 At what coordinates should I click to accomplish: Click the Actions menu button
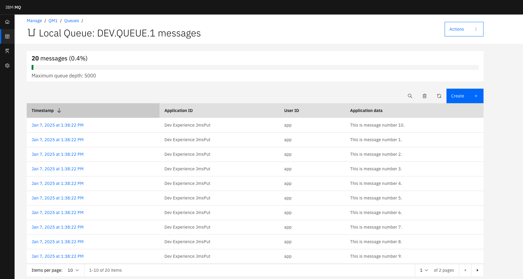coord(457,29)
